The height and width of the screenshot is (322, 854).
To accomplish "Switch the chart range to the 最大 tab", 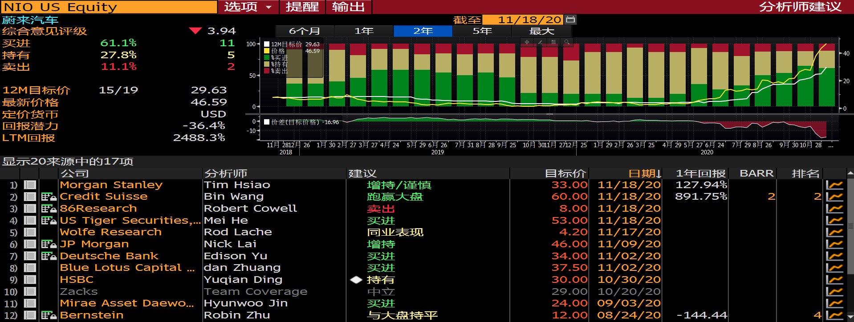I will (541, 31).
